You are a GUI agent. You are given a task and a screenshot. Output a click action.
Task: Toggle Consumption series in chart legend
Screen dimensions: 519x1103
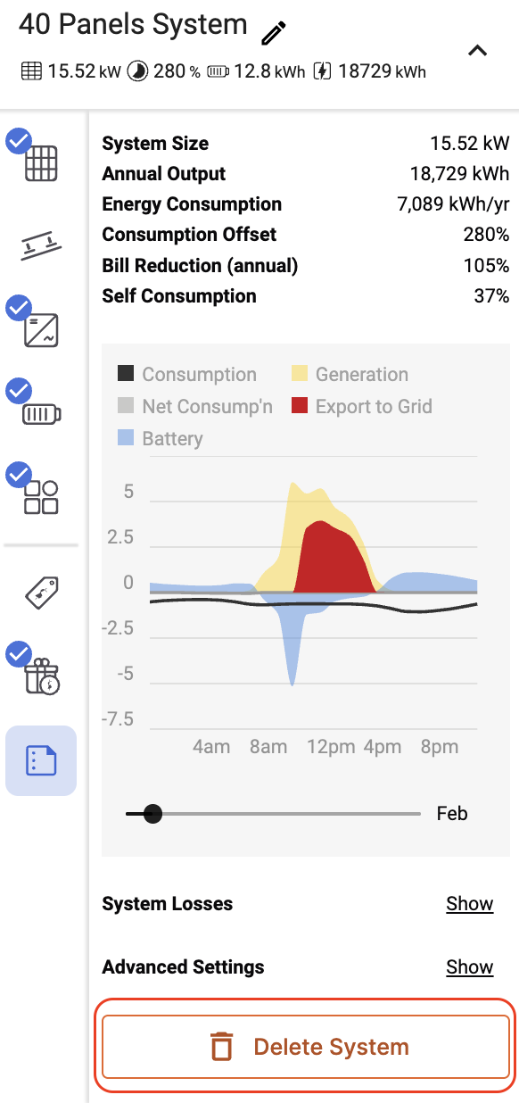point(187,375)
